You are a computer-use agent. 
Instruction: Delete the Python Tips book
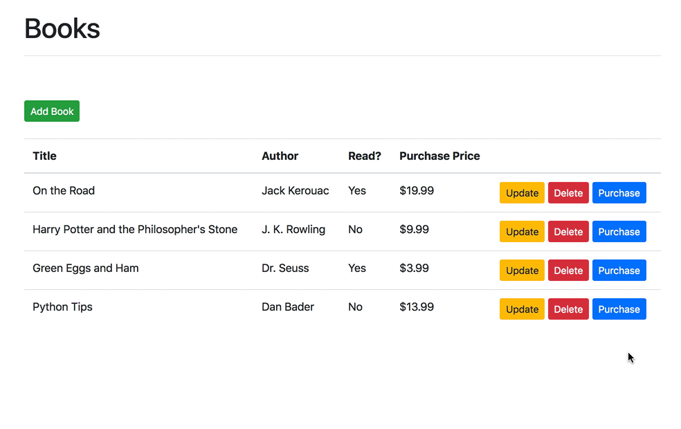568,309
